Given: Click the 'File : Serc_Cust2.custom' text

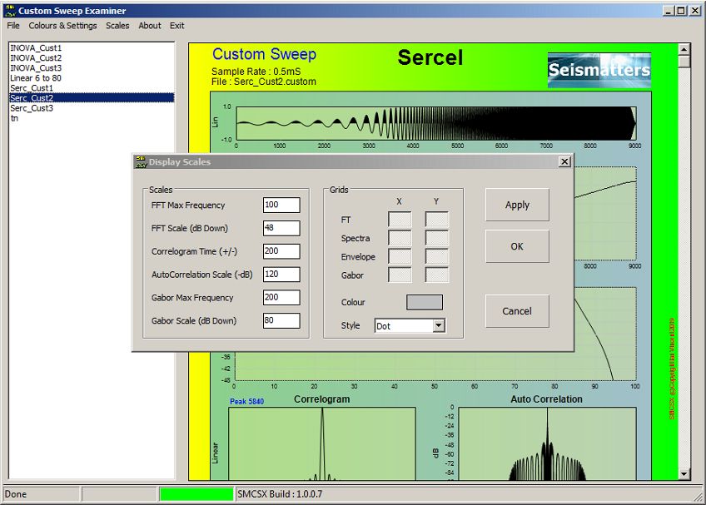Looking at the screenshot, I should (x=264, y=82).
